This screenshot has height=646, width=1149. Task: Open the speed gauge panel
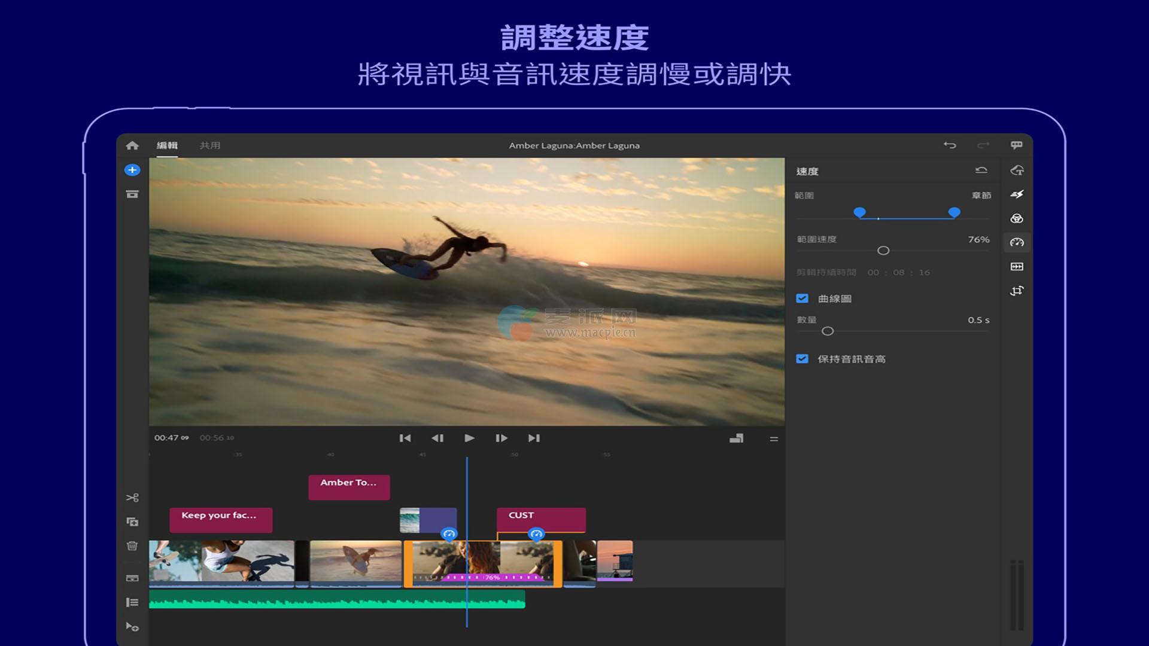click(x=1017, y=242)
